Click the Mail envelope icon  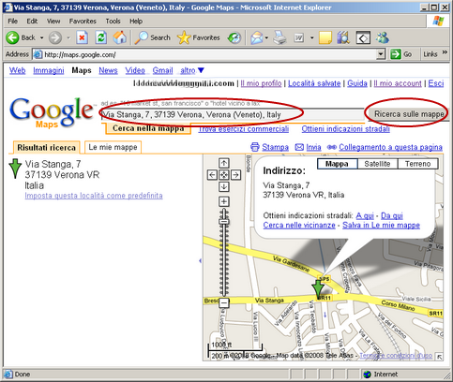(x=257, y=37)
